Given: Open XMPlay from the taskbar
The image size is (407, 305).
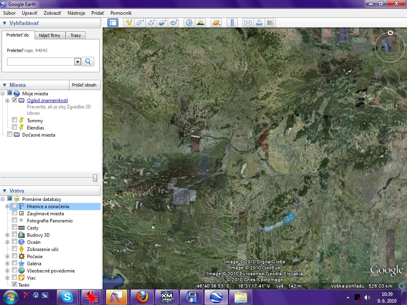Looking at the screenshot, I should click(167, 297).
